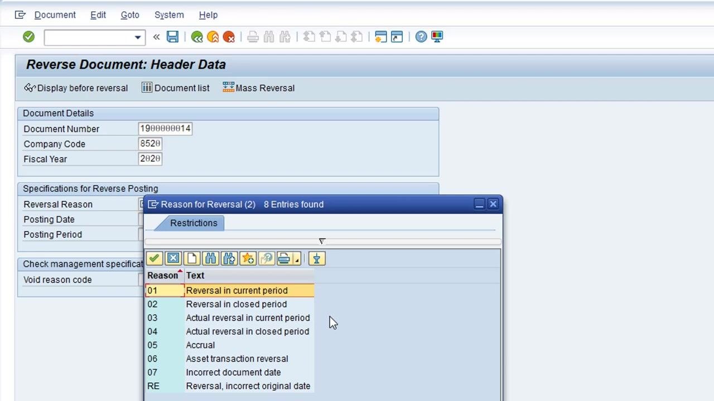This screenshot has height=401, width=714.
Task: Click the pin Personal value list icon
Action: click(316, 258)
